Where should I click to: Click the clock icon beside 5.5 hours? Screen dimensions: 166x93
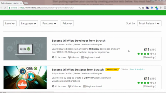tap(69, 86)
